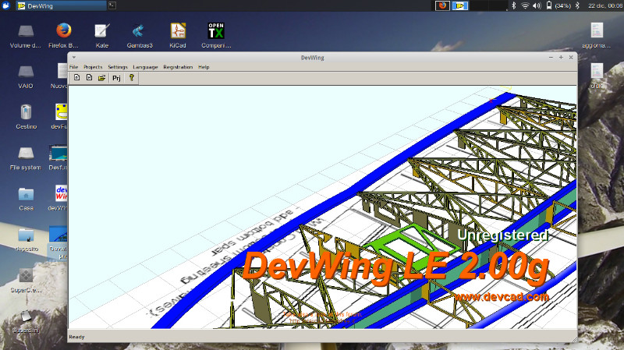Screen dimensions: 624x350
Task: Open the File menu
Action: coord(73,67)
